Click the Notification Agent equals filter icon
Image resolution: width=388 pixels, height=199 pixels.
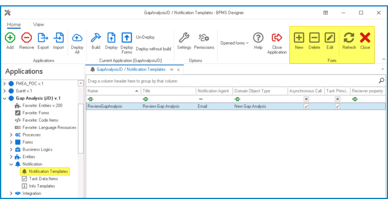tap(201, 99)
